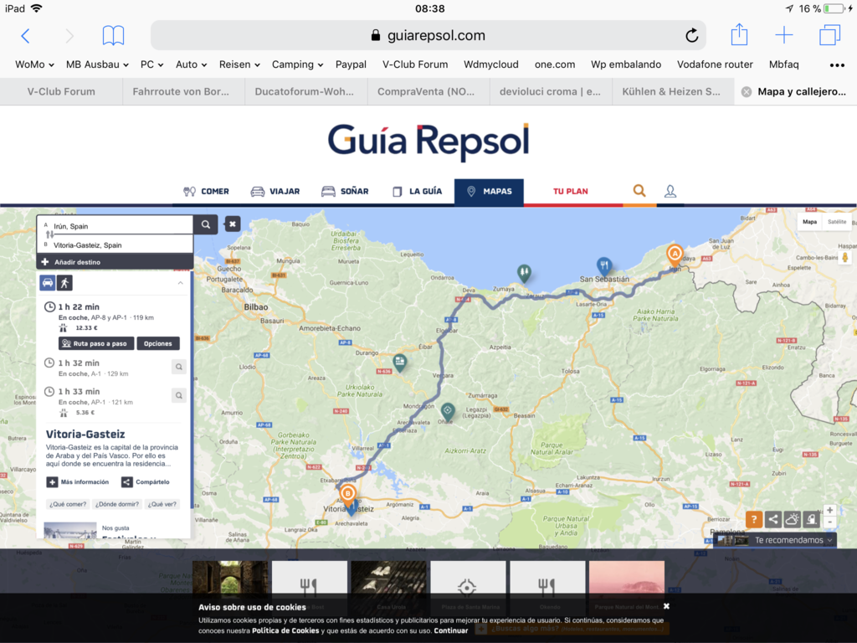The image size is (857, 643).
Task: Click the green winery pin near Zumaya
Action: click(x=524, y=273)
